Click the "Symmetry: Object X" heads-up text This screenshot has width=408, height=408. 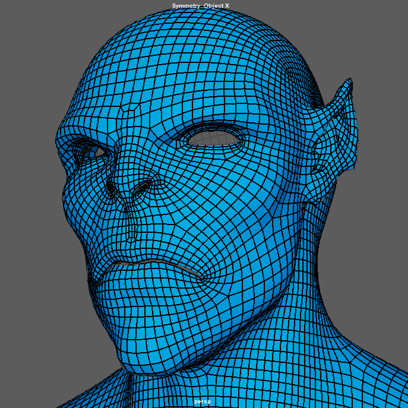coord(200,6)
